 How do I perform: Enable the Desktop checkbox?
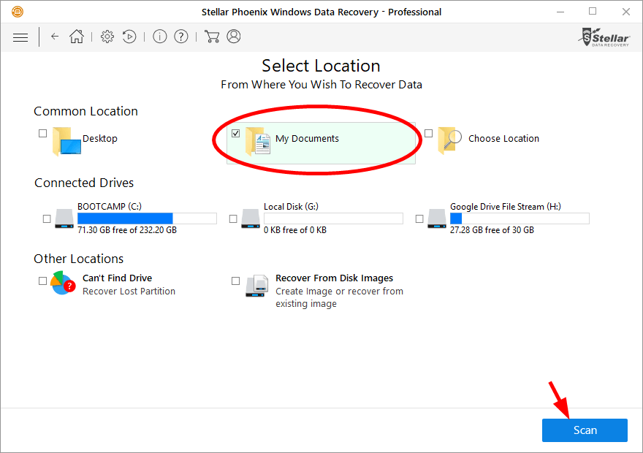click(x=42, y=133)
